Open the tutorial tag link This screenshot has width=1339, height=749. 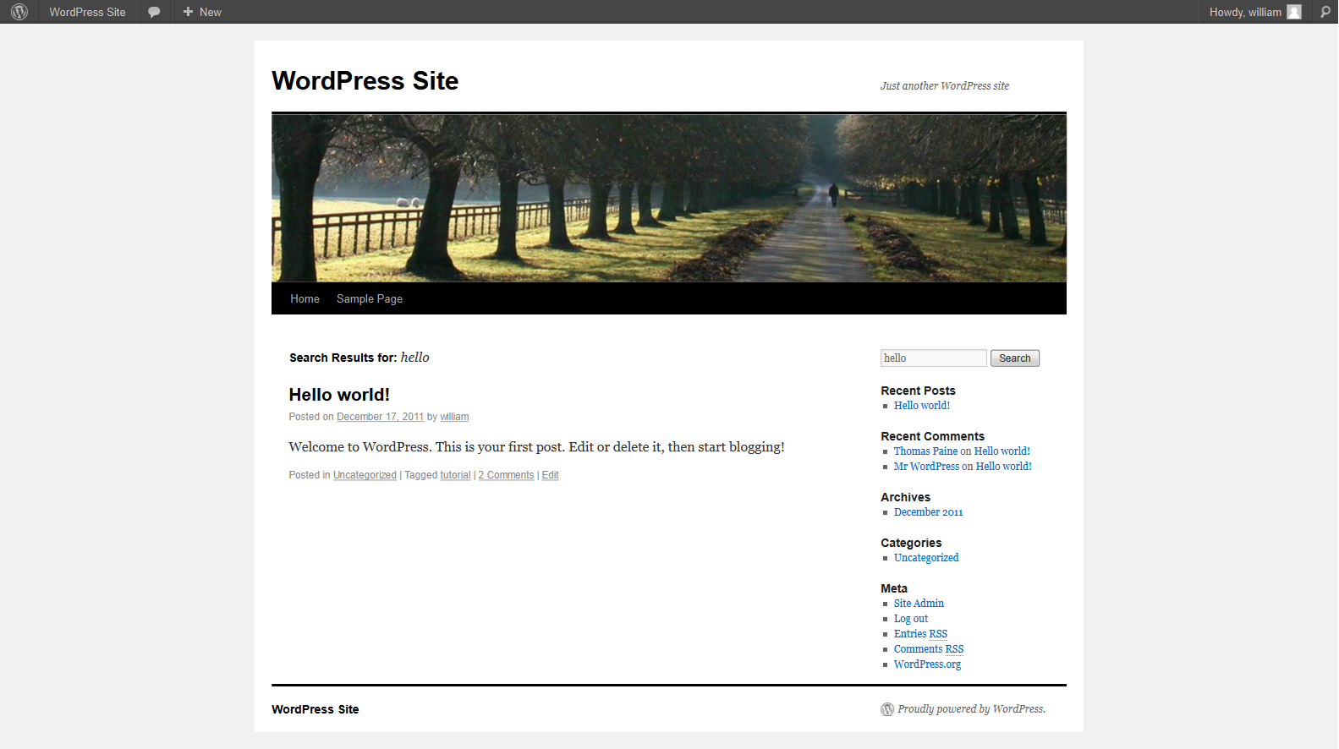click(x=455, y=475)
